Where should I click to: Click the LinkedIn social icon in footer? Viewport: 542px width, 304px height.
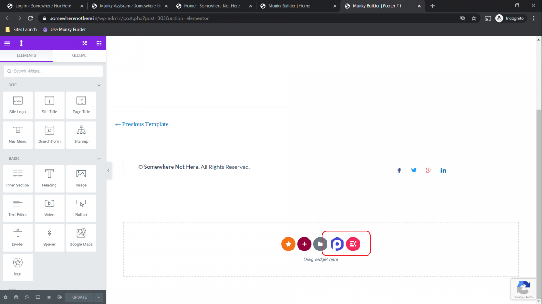coord(444,170)
